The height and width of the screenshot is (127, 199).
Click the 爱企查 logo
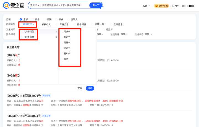point(14,5)
